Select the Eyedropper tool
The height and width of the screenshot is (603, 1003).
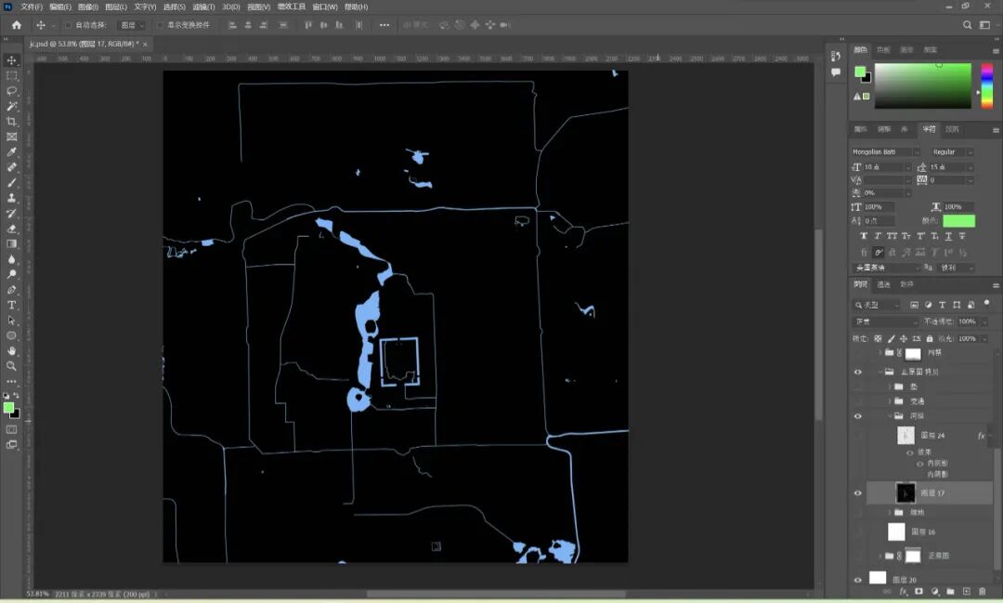coord(11,152)
